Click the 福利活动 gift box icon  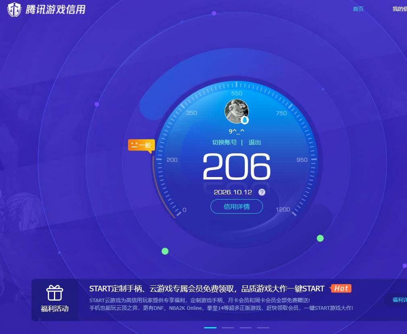tap(54, 293)
